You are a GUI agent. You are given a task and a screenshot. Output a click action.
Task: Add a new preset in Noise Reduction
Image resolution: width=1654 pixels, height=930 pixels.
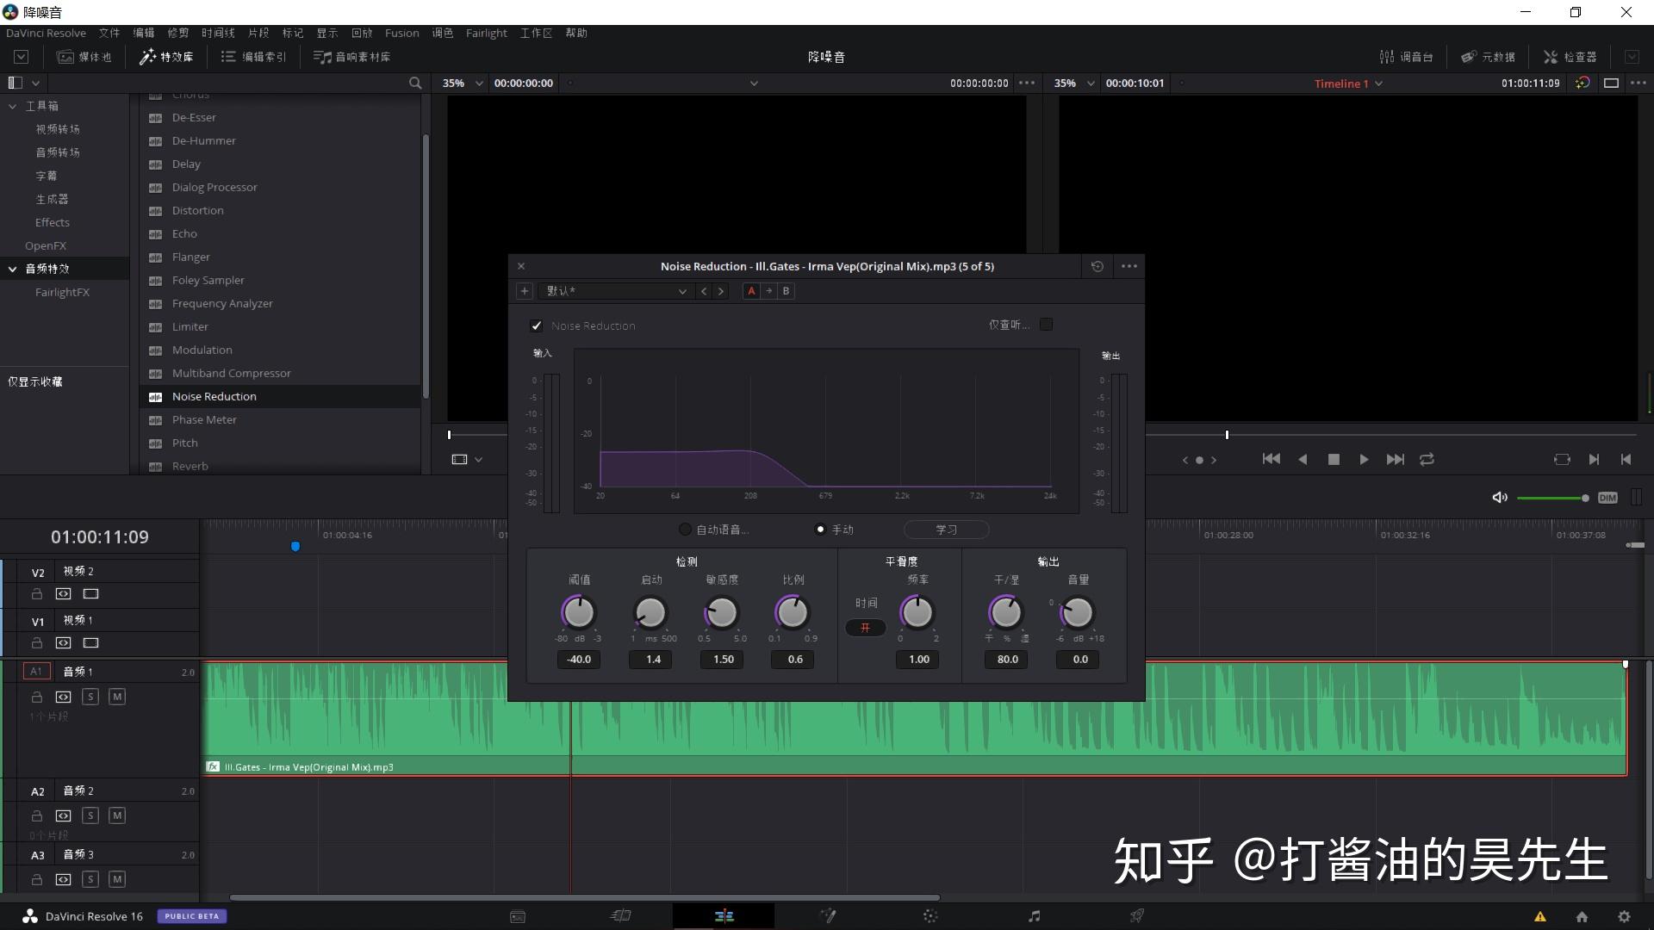click(x=524, y=291)
